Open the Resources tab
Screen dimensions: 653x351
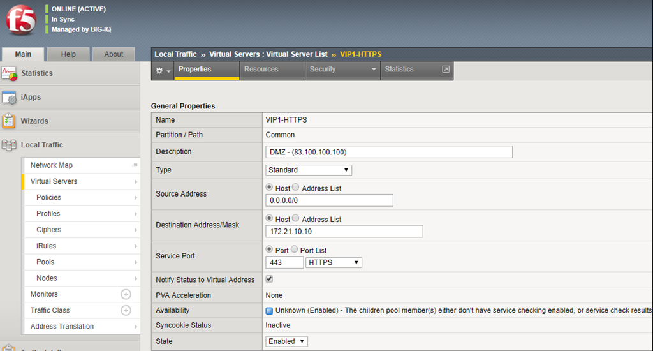pos(272,70)
